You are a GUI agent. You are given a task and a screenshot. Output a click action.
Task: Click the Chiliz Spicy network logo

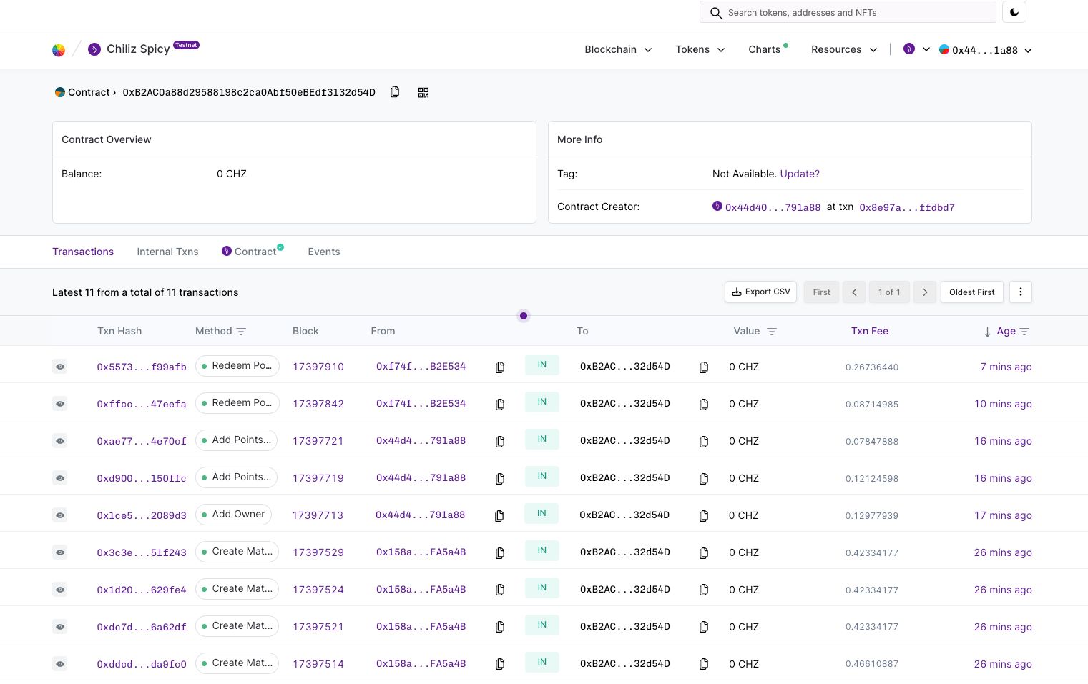coord(94,49)
